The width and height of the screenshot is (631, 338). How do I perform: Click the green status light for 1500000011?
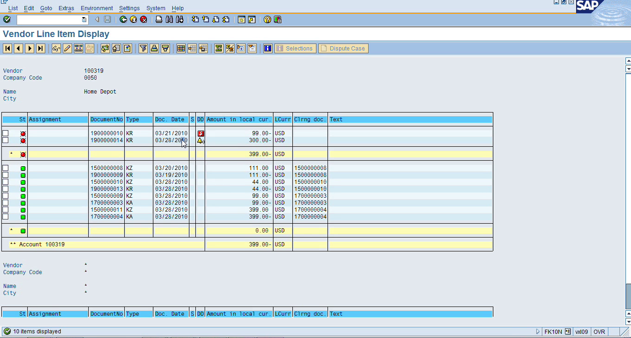tap(23, 210)
